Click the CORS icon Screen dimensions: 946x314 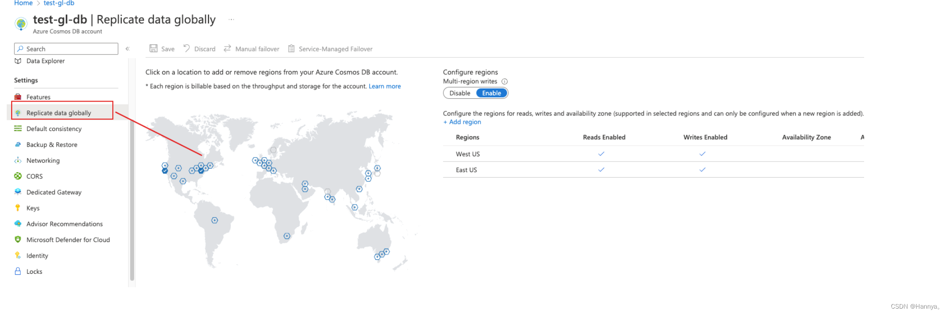tap(18, 176)
